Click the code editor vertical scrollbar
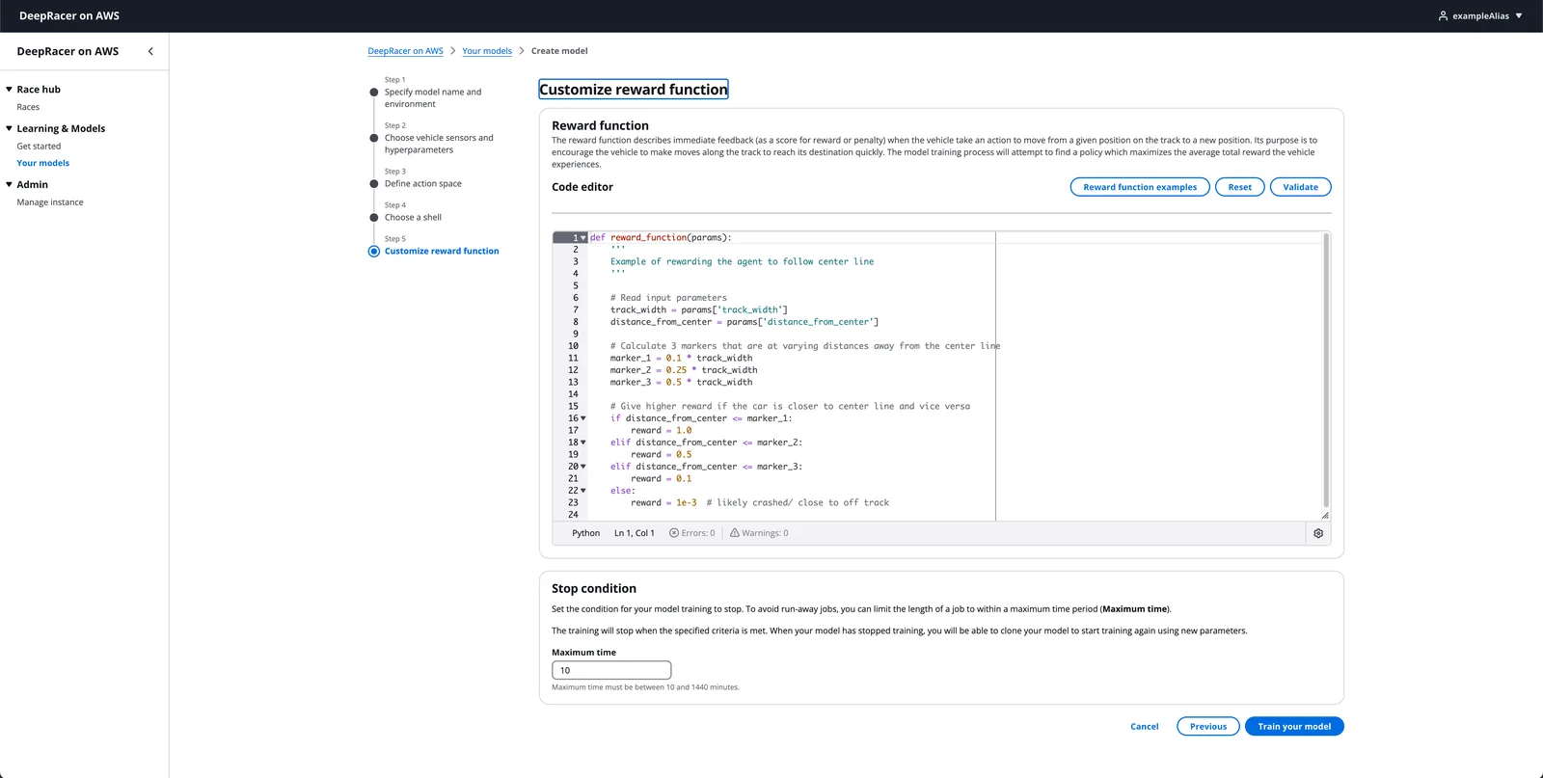This screenshot has width=1543, height=778. (x=1326, y=370)
